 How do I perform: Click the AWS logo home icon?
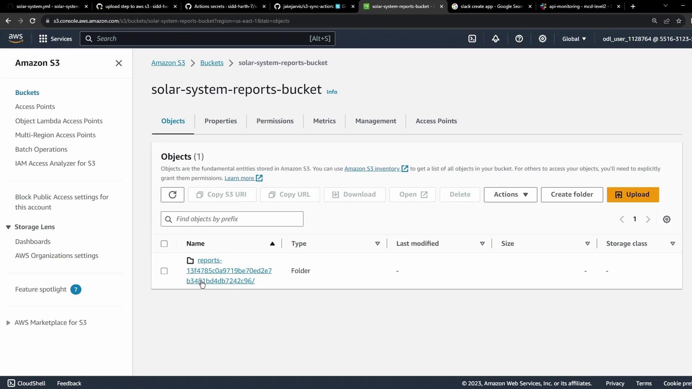pyautogui.click(x=16, y=38)
